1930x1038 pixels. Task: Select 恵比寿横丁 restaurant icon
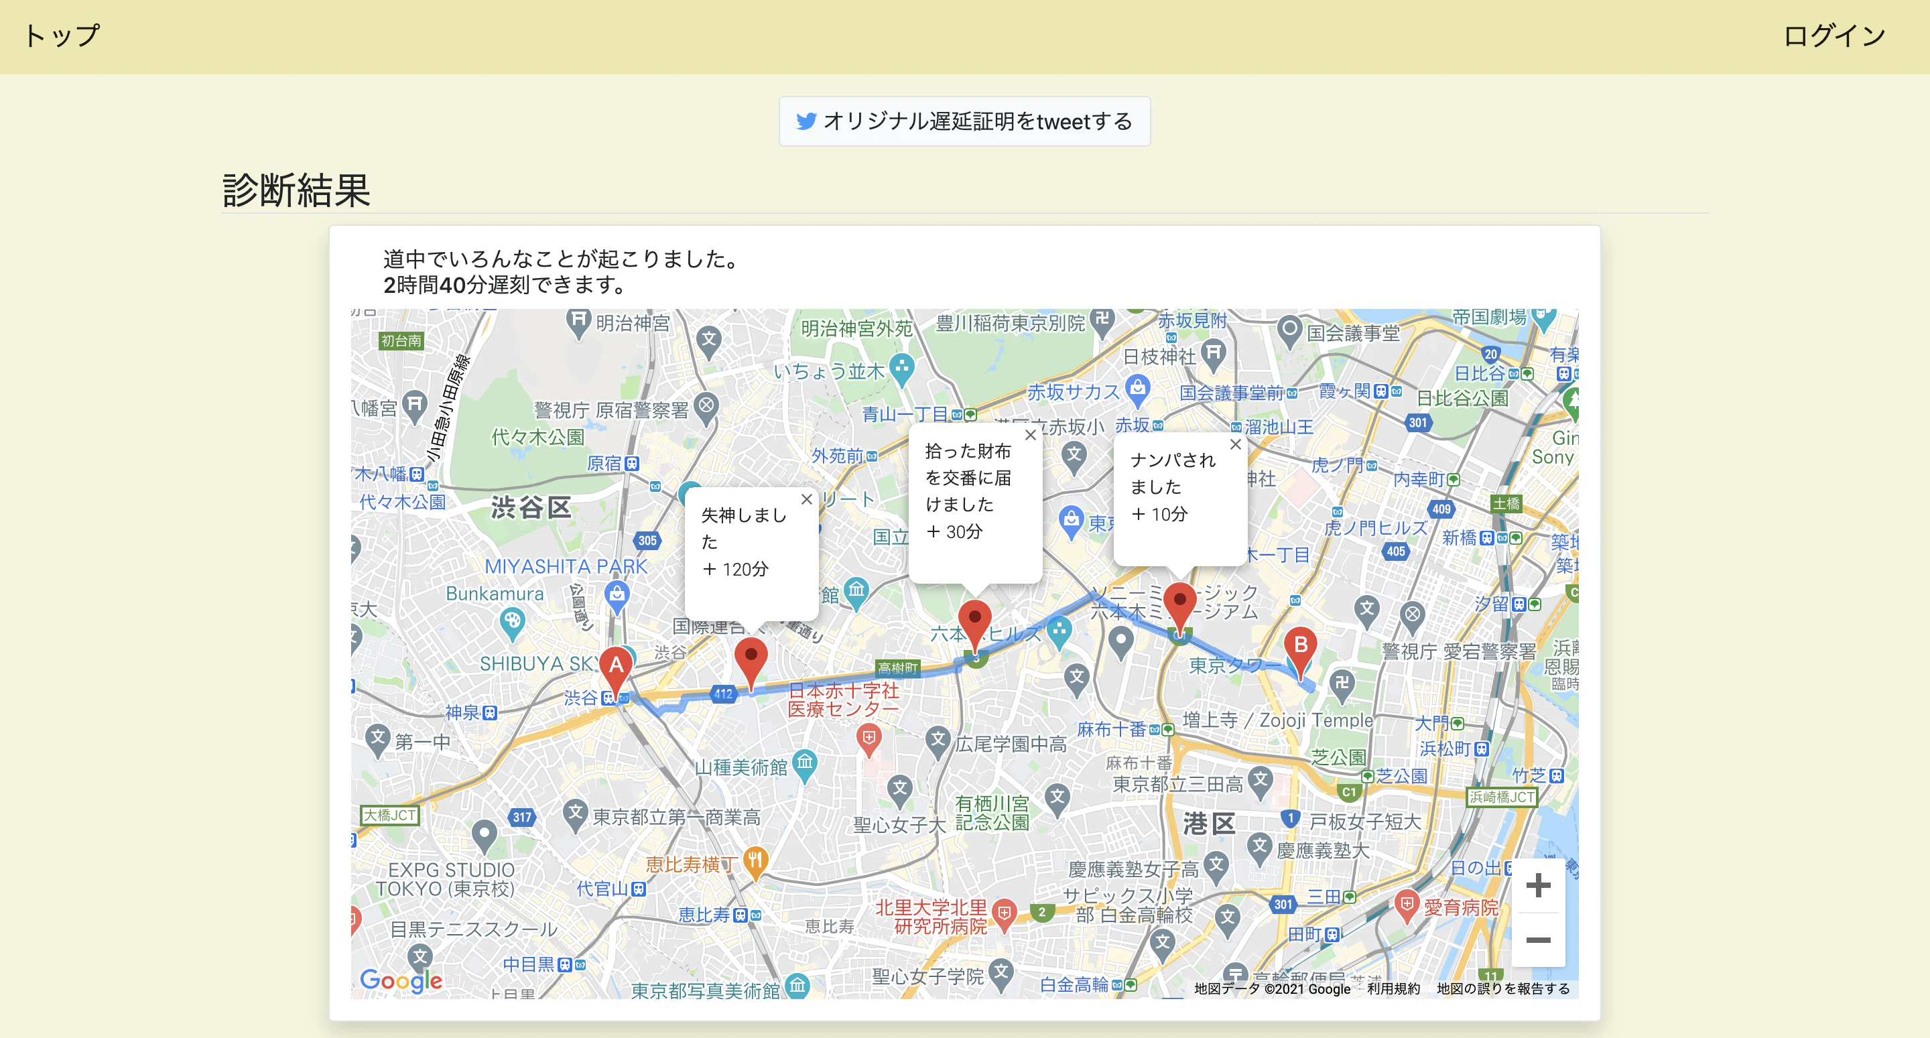[x=755, y=862]
